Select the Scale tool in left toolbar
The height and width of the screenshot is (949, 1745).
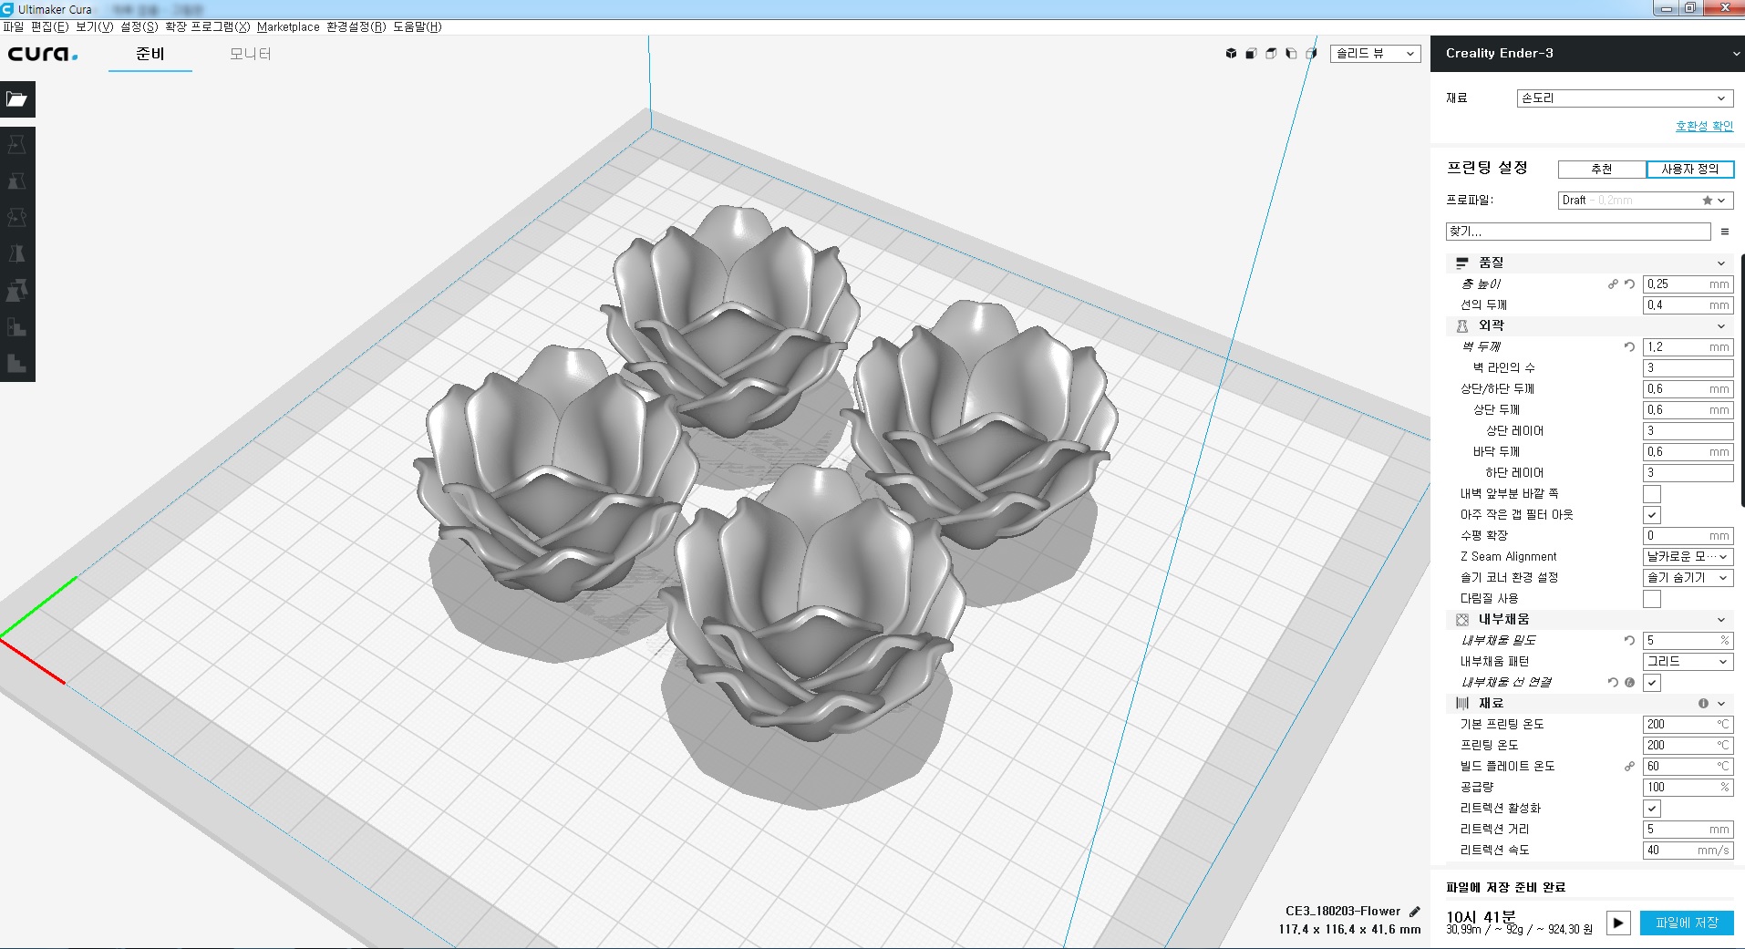coord(17,181)
